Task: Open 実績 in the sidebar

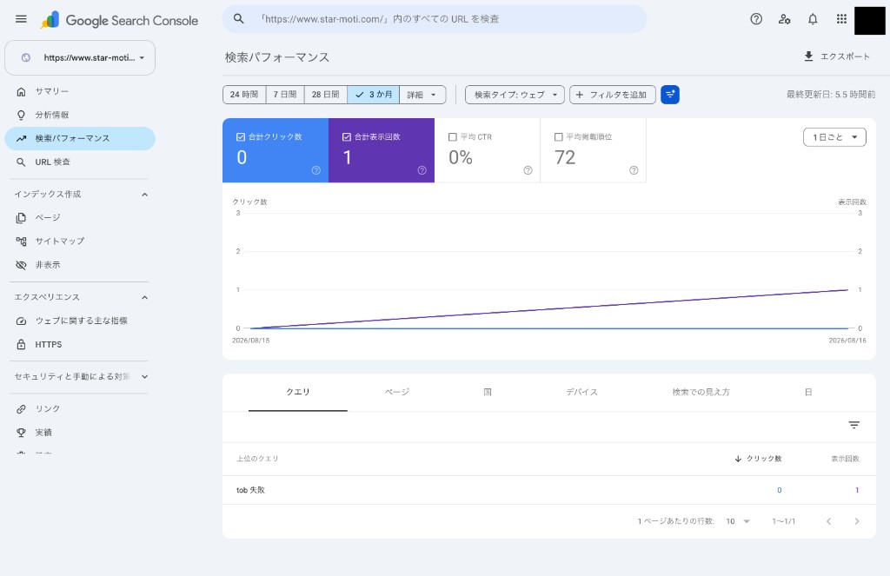Action: (x=80, y=433)
